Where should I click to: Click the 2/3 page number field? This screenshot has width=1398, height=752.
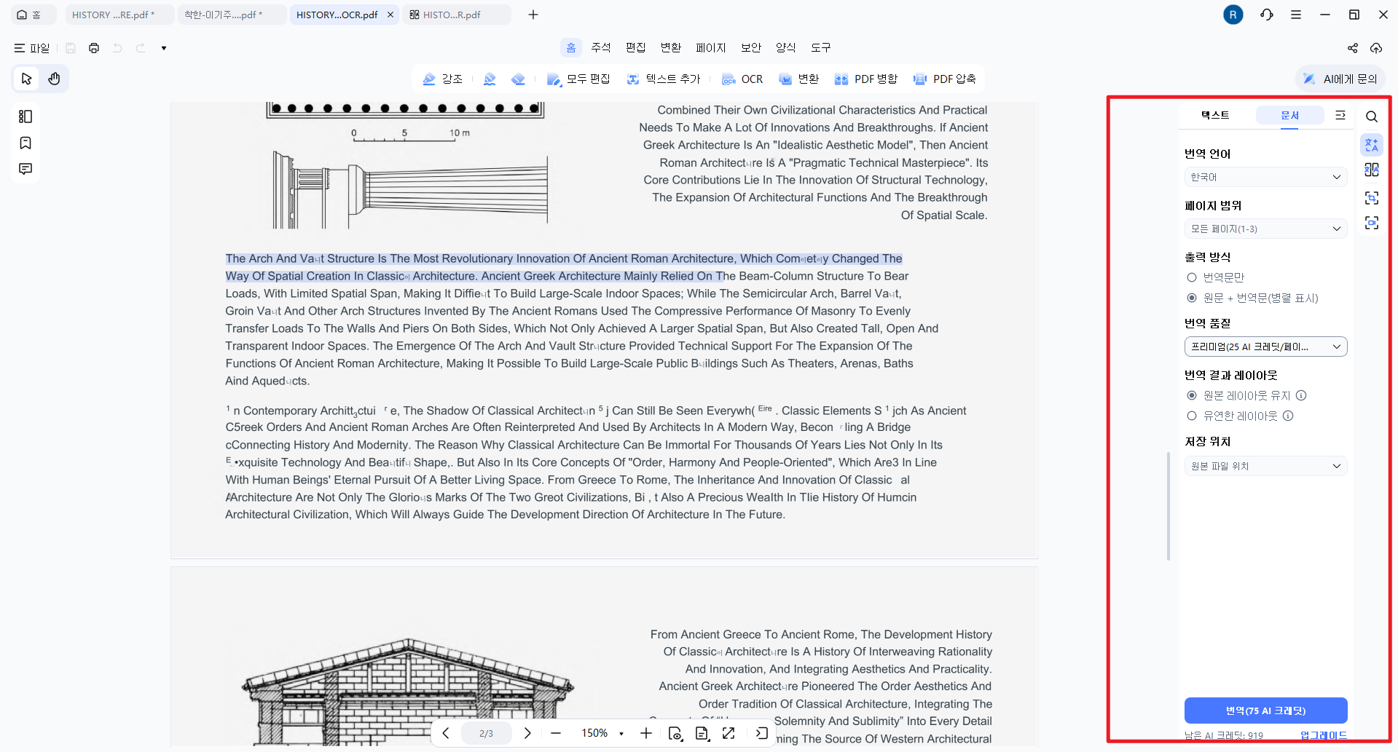click(x=486, y=733)
